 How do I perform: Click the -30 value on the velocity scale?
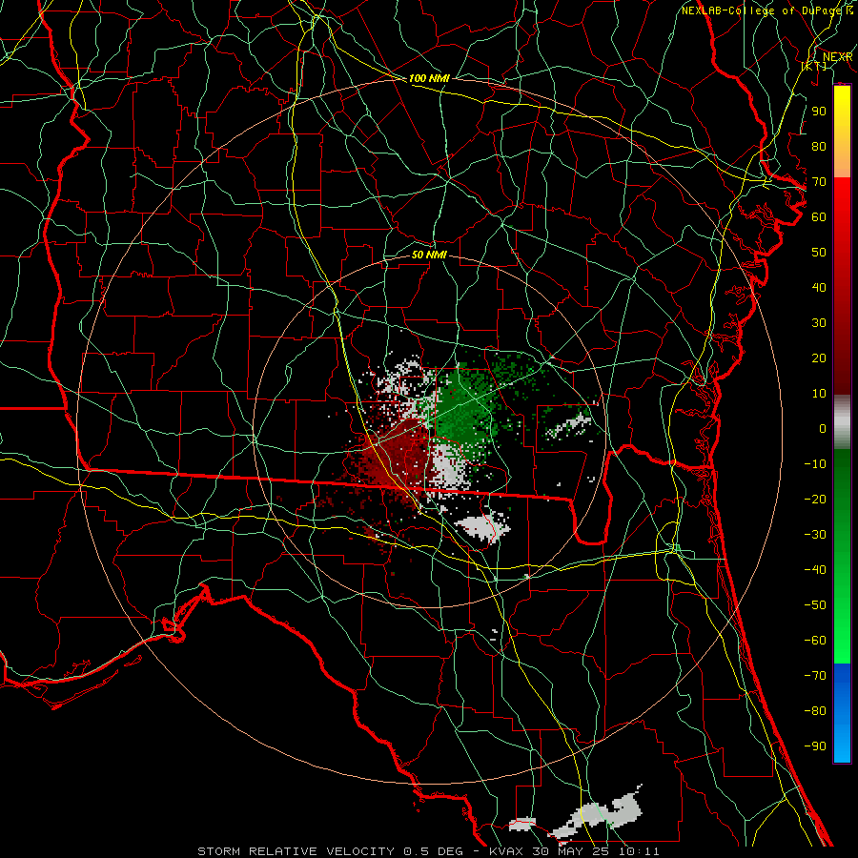[x=815, y=535]
